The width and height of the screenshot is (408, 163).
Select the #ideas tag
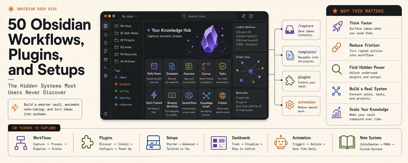pos(121,77)
